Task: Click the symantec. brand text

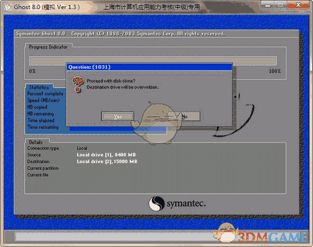Action: (x=187, y=203)
